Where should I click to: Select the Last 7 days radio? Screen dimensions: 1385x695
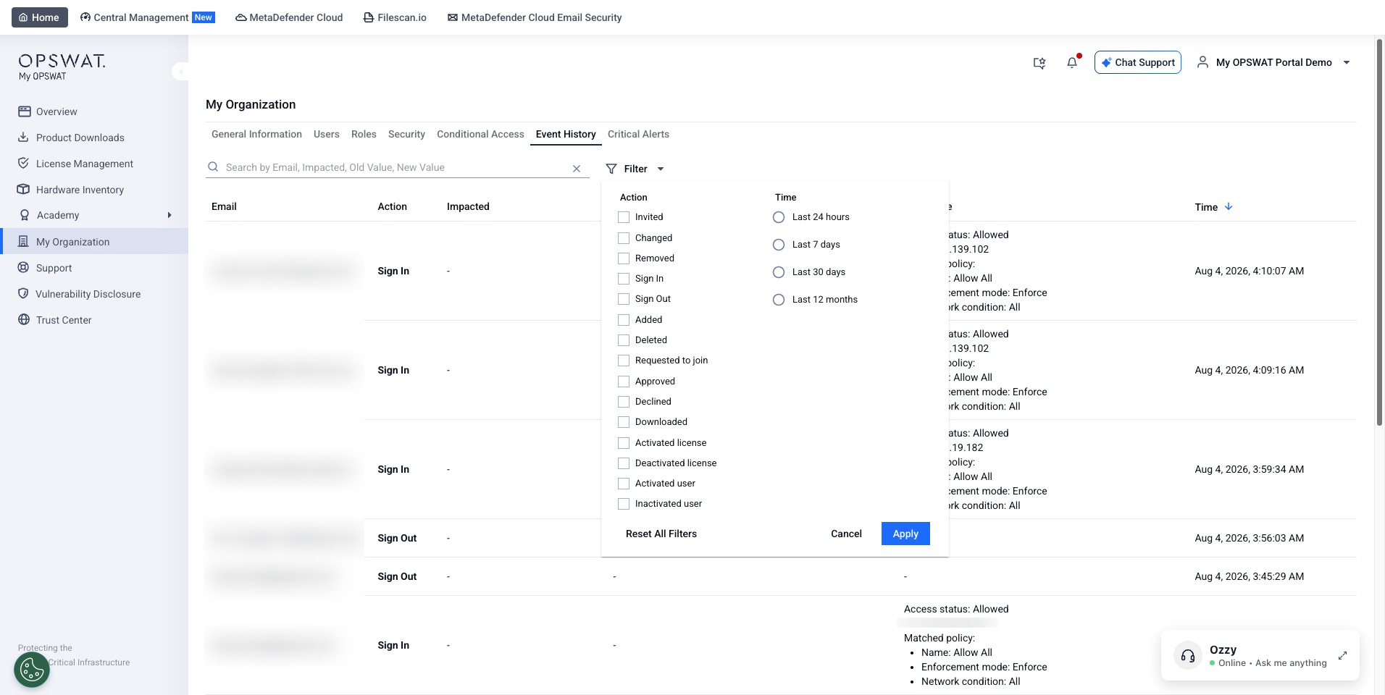(779, 245)
